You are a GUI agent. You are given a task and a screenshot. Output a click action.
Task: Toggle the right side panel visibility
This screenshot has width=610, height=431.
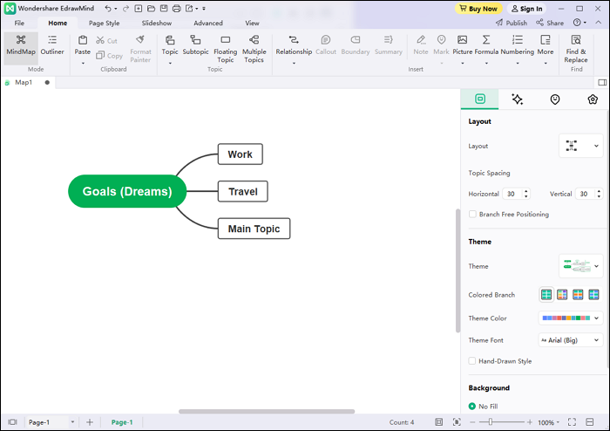602,82
